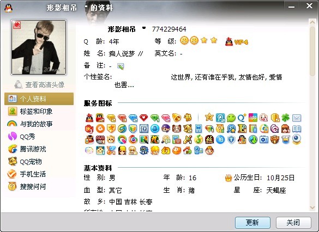Click the red heart gem icon

click(x=143, y=118)
